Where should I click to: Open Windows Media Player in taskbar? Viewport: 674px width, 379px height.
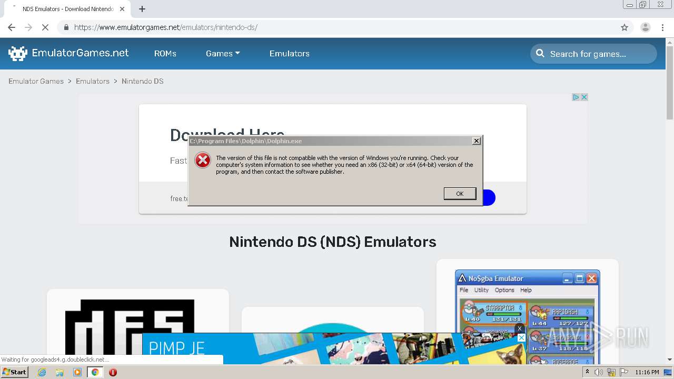77,372
